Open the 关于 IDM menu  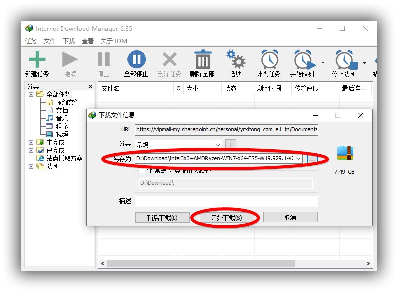point(114,41)
